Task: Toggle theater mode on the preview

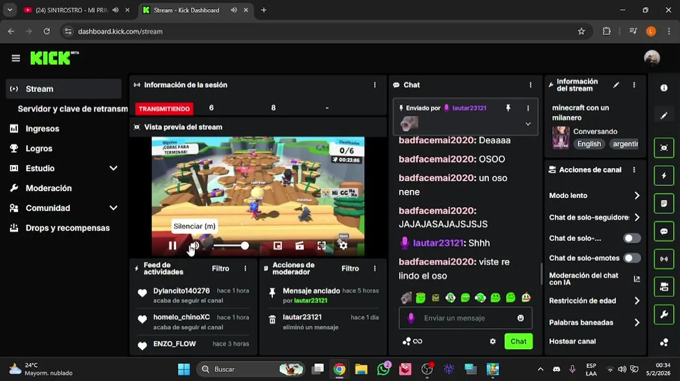Action: tap(300, 246)
